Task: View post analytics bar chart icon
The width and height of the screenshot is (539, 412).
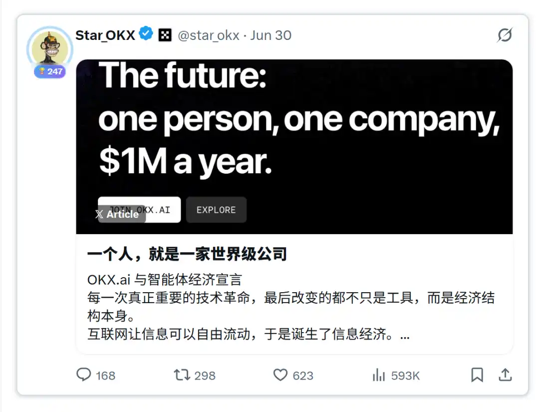Action: (379, 375)
